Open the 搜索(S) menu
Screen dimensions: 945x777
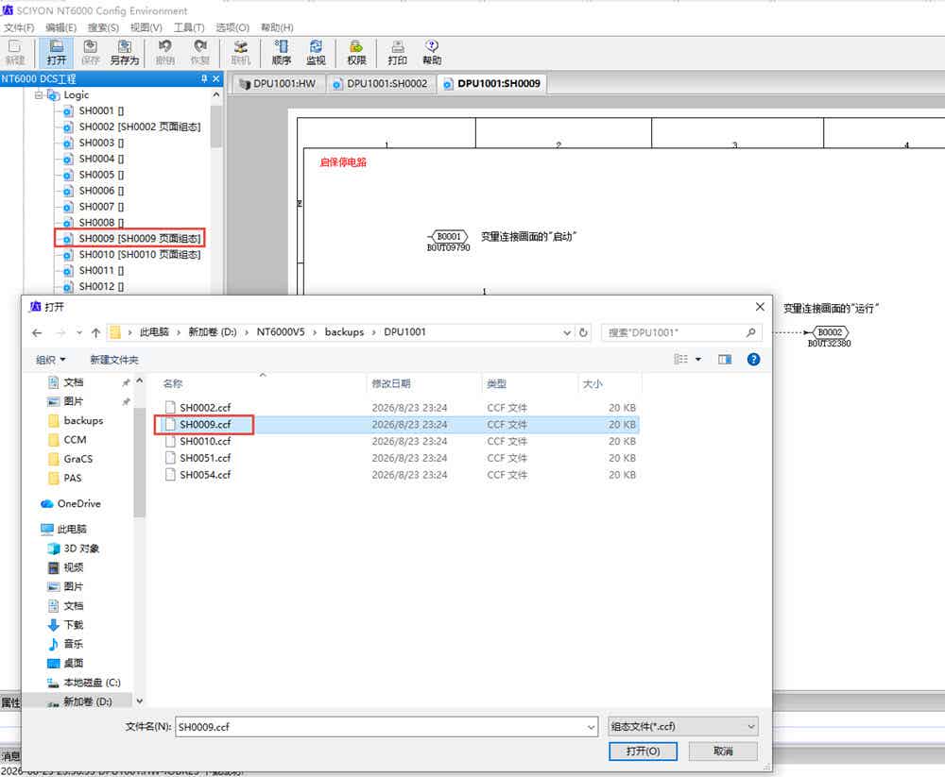(x=103, y=27)
